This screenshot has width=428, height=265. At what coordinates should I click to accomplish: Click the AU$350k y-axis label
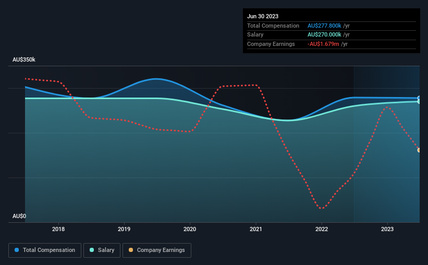click(24, 59)
